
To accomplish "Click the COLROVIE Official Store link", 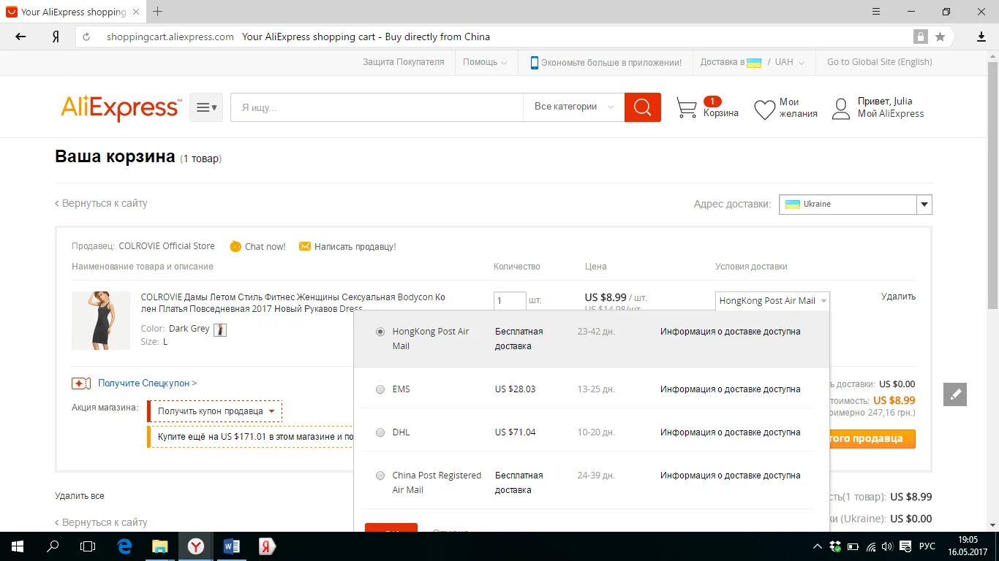I will [167, 246].
